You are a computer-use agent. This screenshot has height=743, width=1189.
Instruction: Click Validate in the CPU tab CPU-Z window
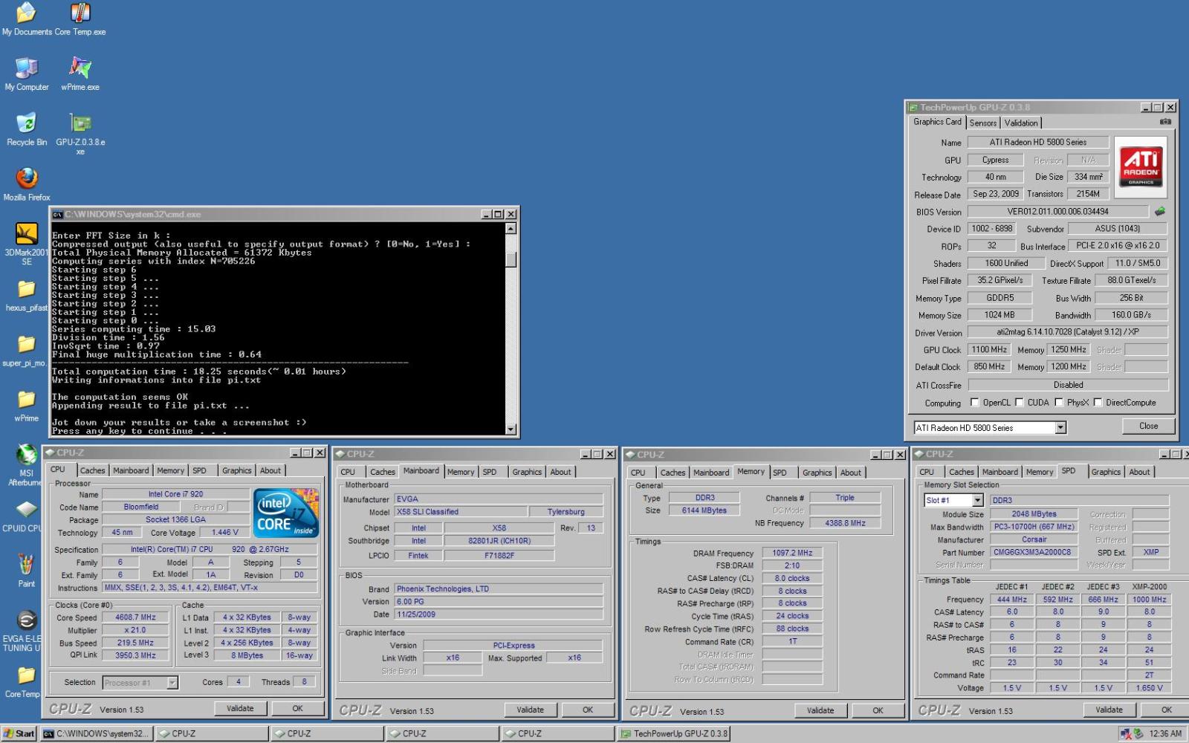[x=240, y=709]
